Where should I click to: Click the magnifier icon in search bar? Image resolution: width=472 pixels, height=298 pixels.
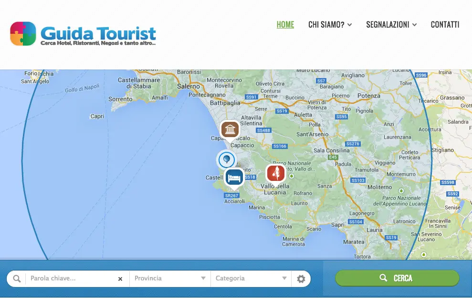(x=17, y=279)
